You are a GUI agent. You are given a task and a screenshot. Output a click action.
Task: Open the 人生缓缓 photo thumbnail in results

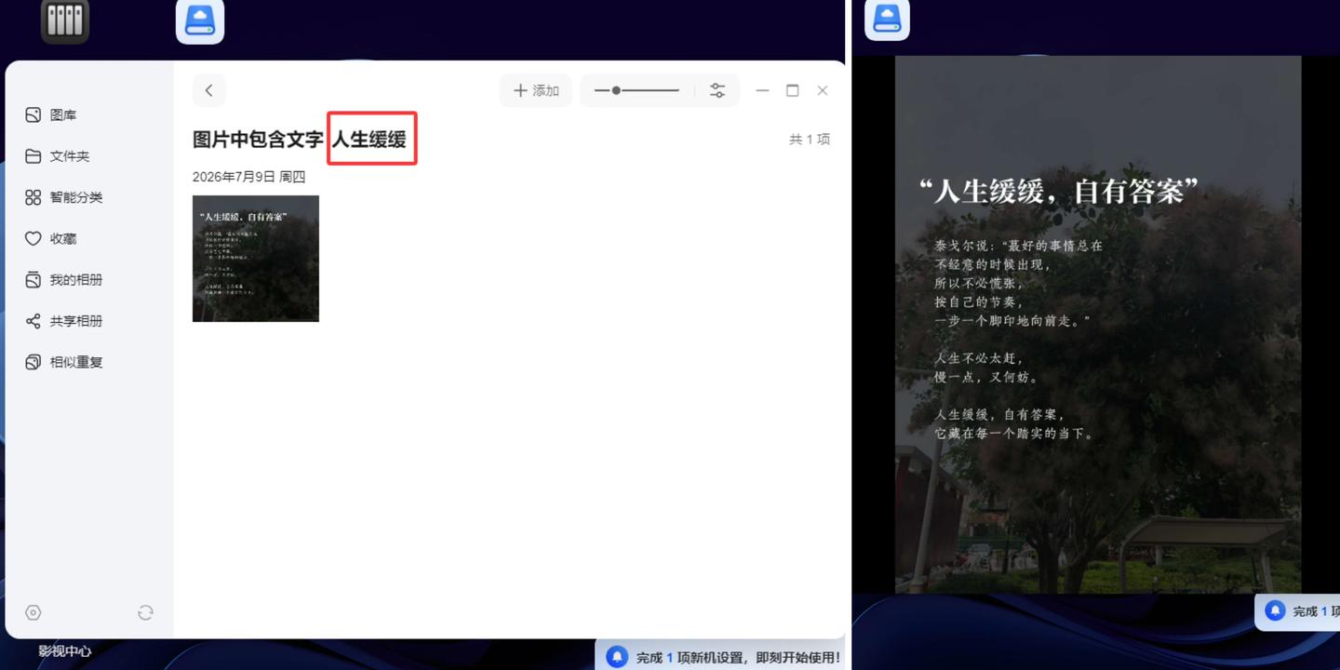pyautogui.click(x=256, y=259)
